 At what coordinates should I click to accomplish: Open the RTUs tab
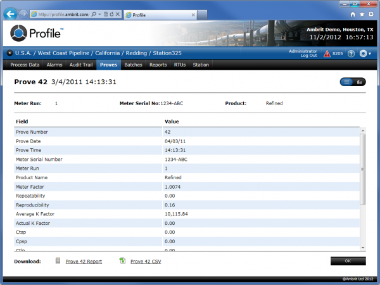pyautogui.click(x=180, y=65)
